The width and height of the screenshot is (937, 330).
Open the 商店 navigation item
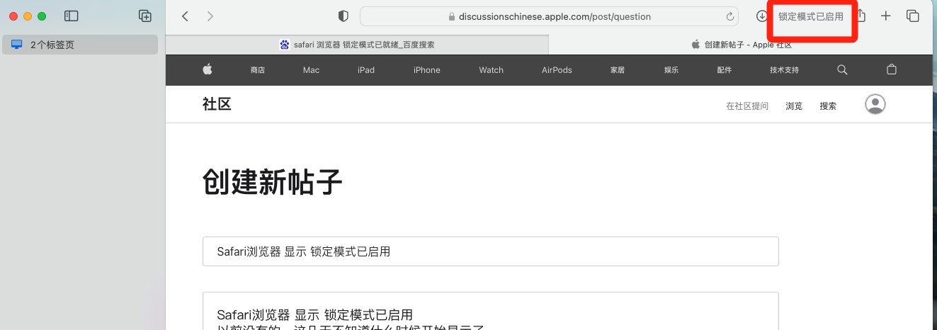[258, 70]
